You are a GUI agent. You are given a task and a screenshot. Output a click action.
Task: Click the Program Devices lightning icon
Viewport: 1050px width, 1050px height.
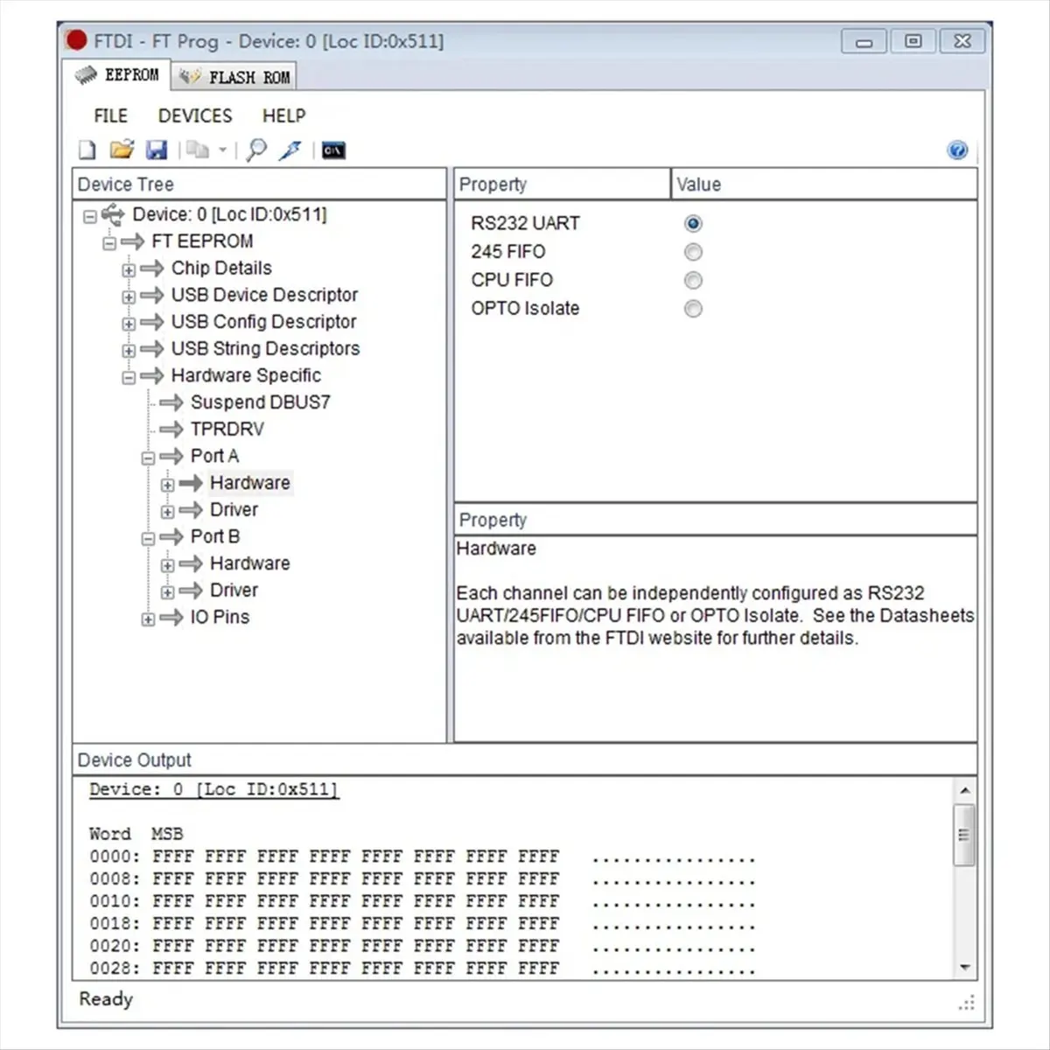290,150
